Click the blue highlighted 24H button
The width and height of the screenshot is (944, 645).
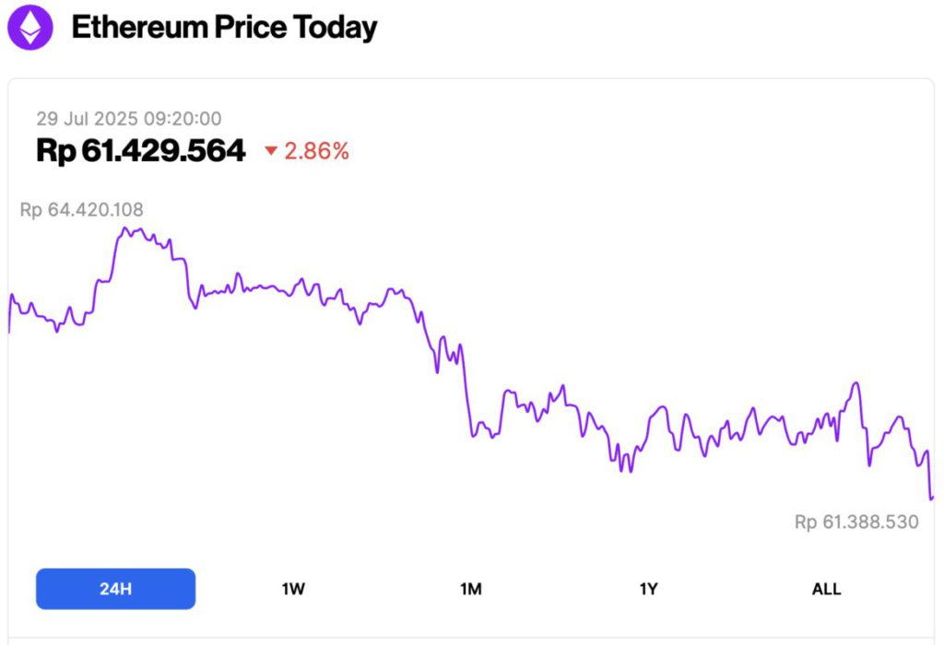point(114,588)
